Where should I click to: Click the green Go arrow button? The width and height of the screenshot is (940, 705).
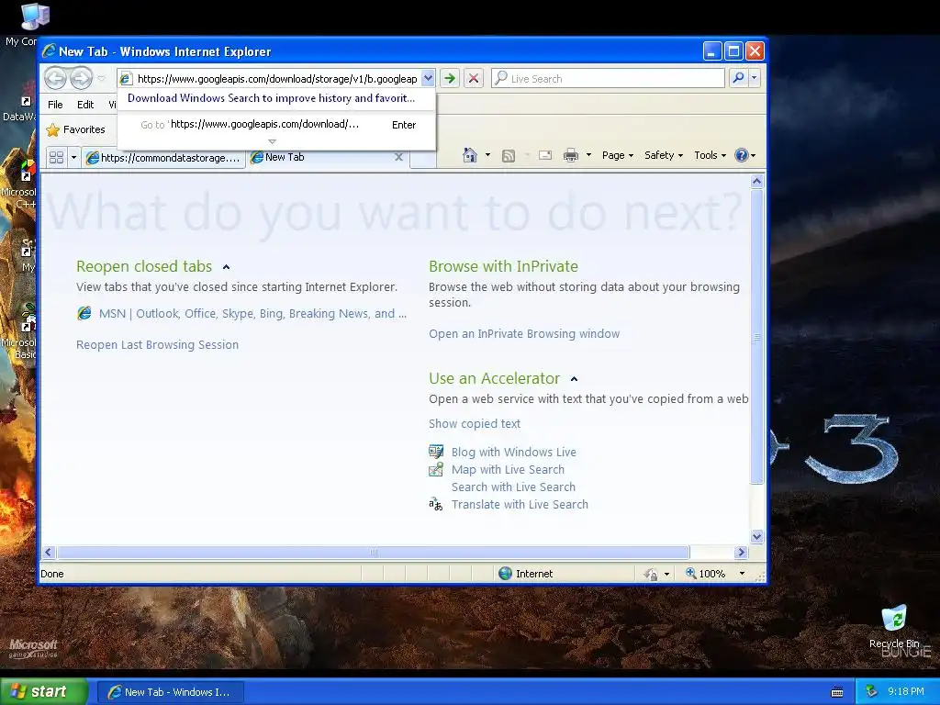[x=450, y=79]
